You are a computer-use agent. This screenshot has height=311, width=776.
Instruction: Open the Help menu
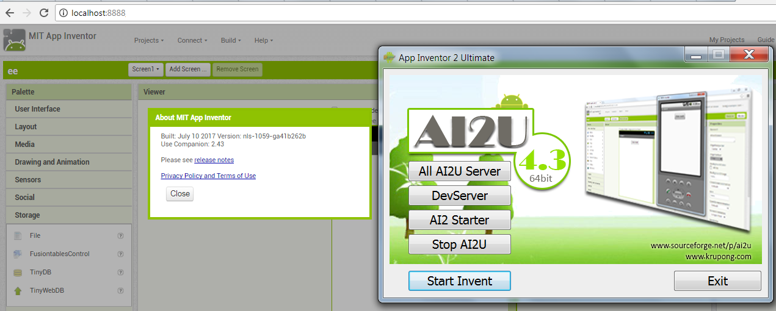(263, 40)
